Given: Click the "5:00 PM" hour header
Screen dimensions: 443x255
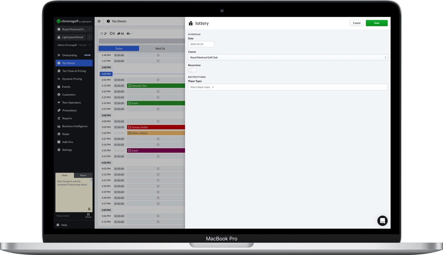Looking at the screenshot, I should tap(106, 210).
